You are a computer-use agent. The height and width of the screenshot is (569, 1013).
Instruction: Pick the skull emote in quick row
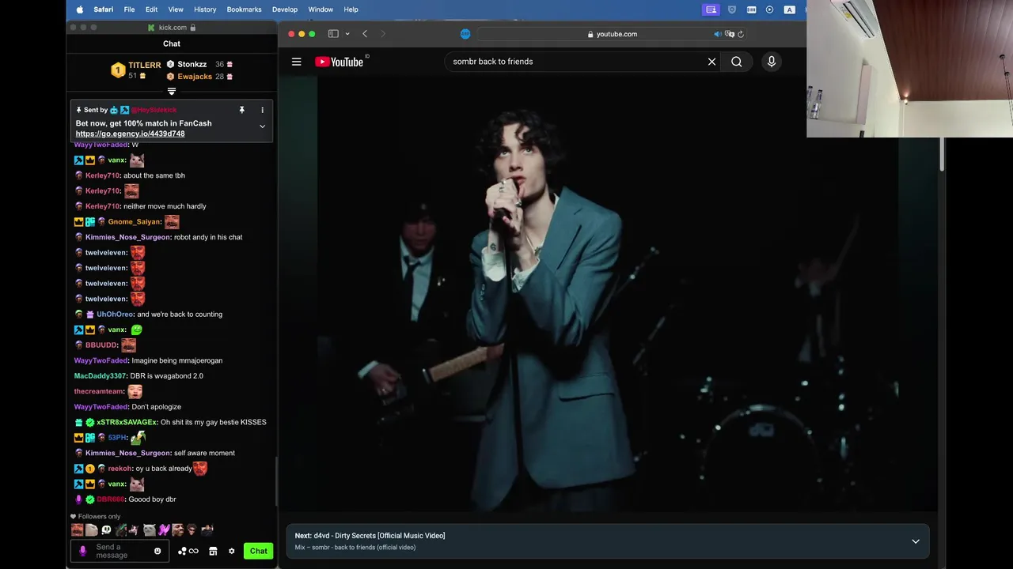pyautogui.click(x=106, y=530)
